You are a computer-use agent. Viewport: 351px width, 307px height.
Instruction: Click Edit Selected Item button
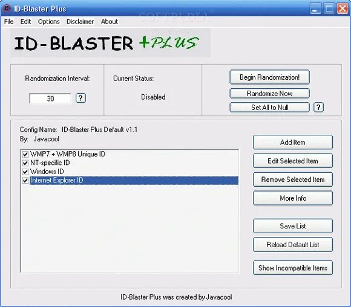click(x=293, y=161)
